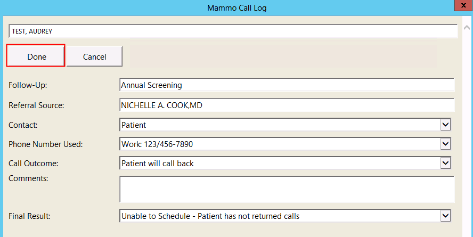This screenshot has width=473, height=237.
Task: Close the Mammo Call Log window
Action: 461,6
